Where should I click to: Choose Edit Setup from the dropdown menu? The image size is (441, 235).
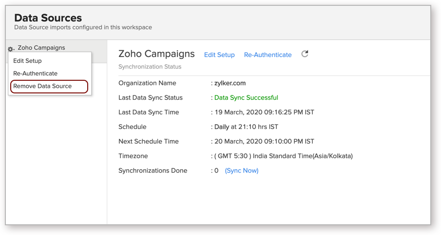click(x=27, y=61)
